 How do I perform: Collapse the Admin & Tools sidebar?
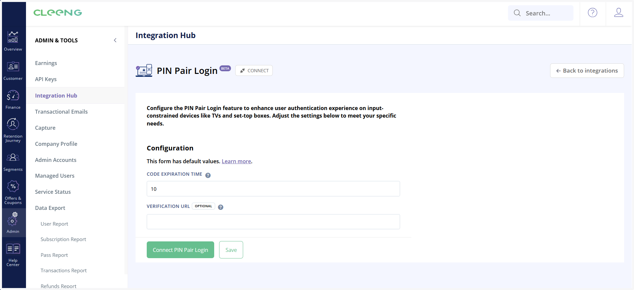coord(115,40)
